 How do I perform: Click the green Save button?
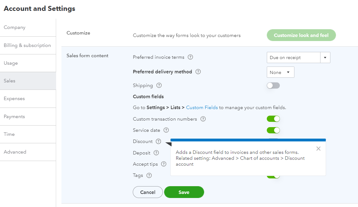tap(184, 192)
